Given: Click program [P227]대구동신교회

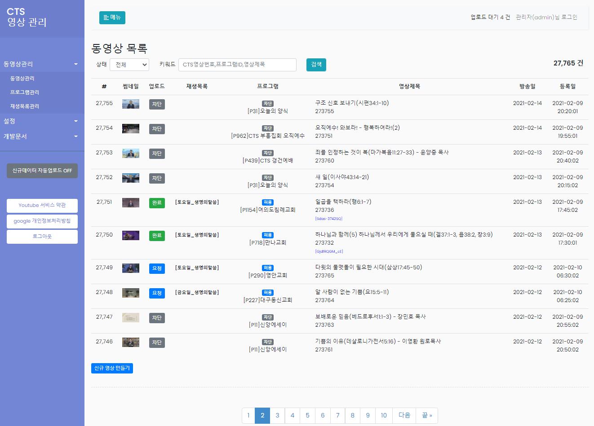Looking at the screenshot, I should click(268, 300).
